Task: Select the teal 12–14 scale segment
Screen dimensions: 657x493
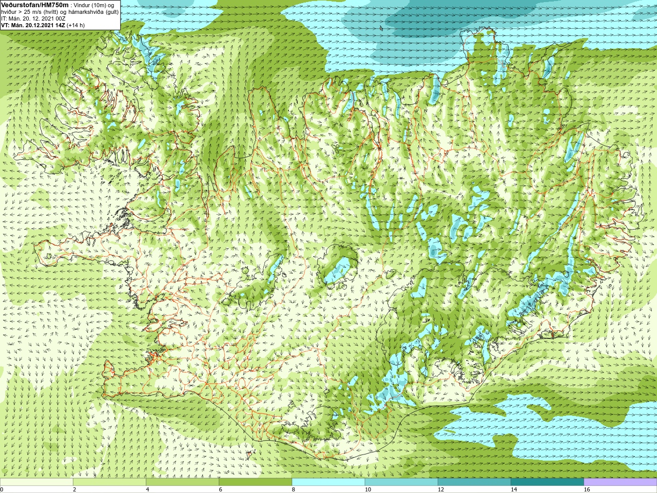Action: [474, 482]
